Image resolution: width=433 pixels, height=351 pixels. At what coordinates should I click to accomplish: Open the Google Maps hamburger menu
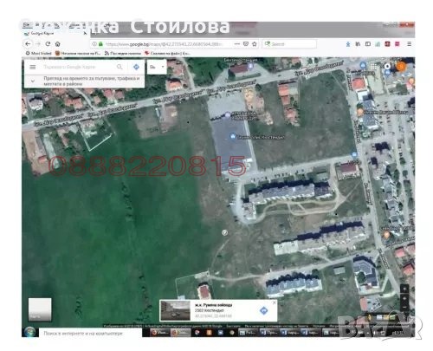(x=33, y=67)
